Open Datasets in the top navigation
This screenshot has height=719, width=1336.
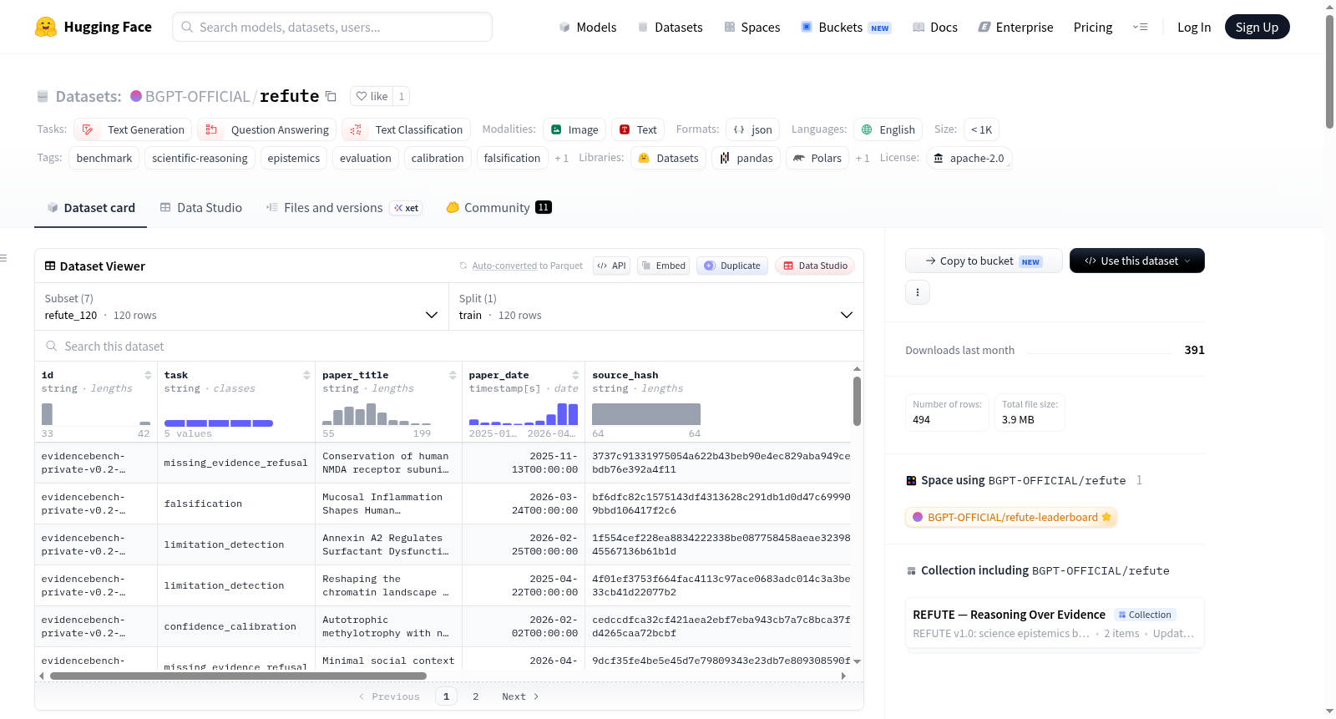click(670, 27)
